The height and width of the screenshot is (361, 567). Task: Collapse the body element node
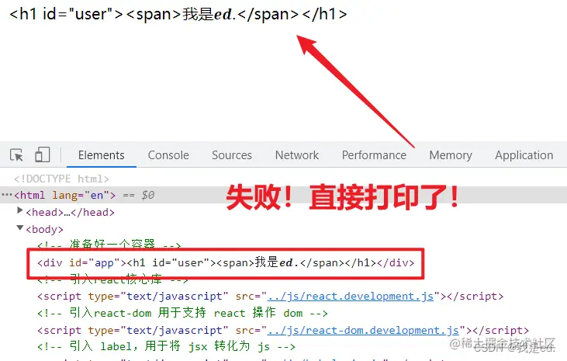tap(20, 227)
